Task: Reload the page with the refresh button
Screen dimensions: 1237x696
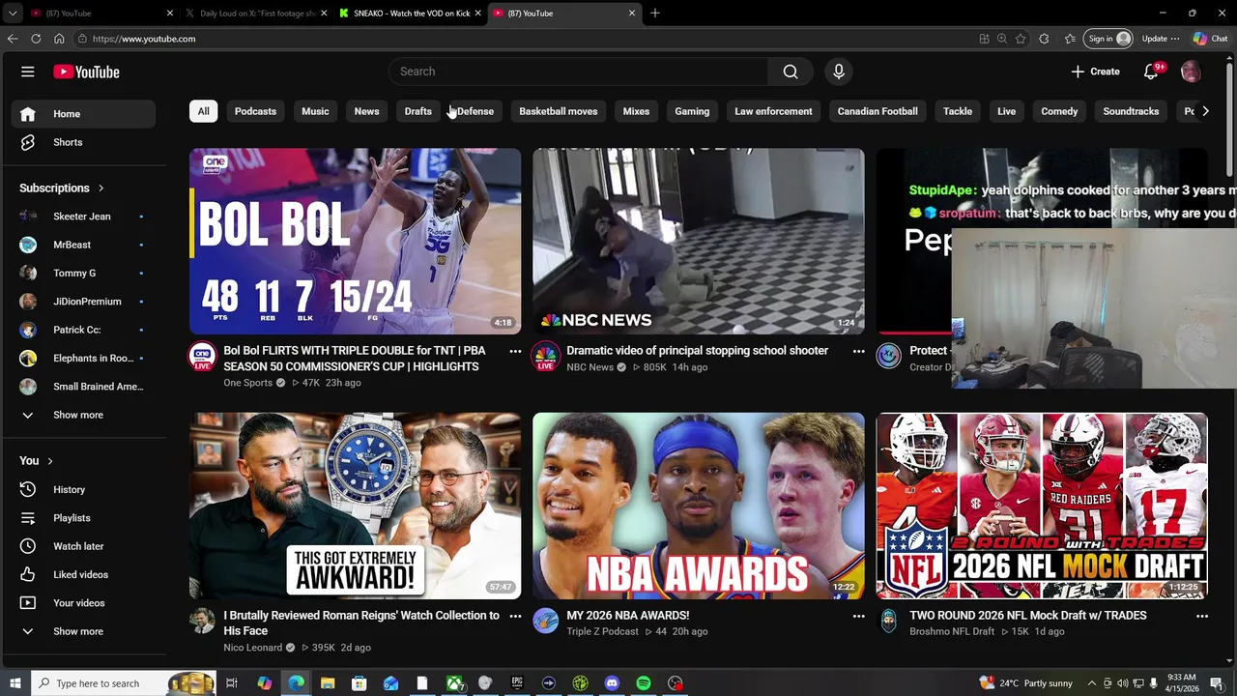Action: coord(36,39)
